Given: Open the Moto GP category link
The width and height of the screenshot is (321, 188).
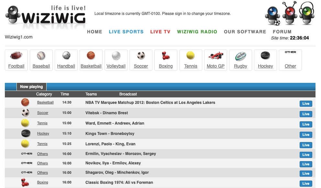Looking at the screenshot, I should point(216,66).
